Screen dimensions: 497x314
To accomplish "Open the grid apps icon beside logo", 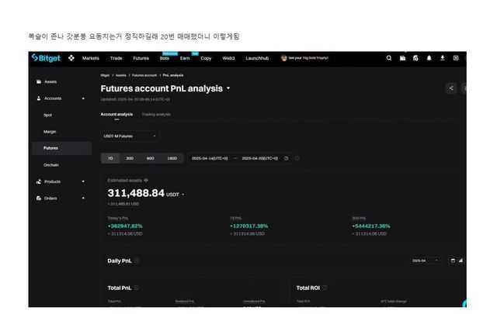I will coord(71,57).
